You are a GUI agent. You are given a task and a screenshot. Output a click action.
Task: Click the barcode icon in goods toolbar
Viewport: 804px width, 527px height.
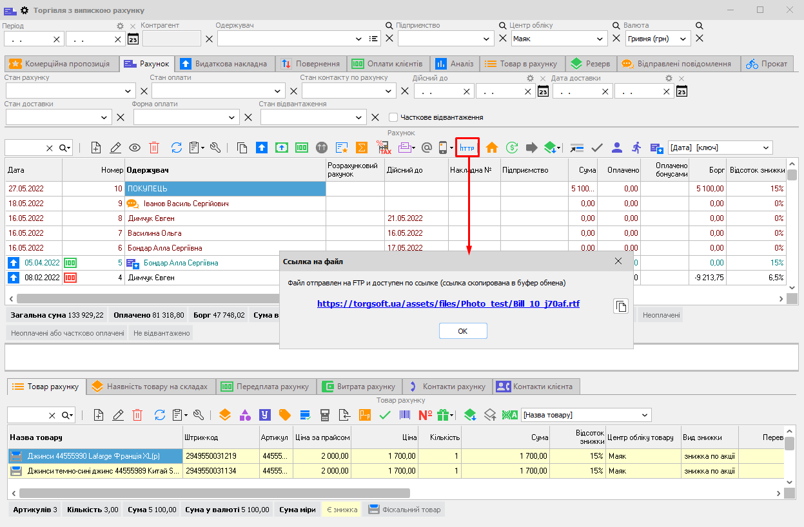click(x=405, y=415)
